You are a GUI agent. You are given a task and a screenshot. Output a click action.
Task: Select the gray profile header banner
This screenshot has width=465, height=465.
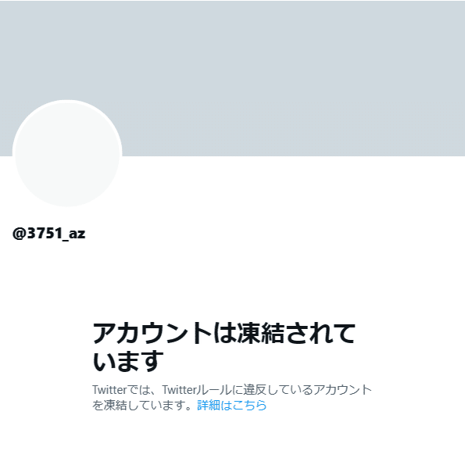(233, 78)
